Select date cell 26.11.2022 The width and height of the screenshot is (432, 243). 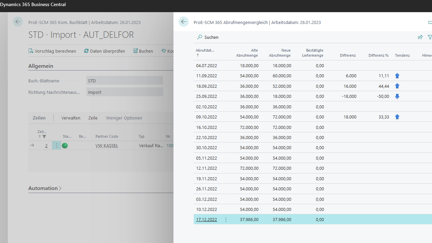(207, 189)
